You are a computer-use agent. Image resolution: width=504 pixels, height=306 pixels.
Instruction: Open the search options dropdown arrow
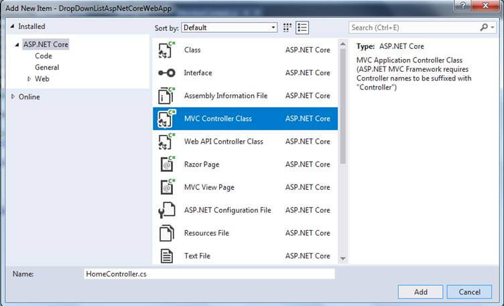[x=493, y=28]
